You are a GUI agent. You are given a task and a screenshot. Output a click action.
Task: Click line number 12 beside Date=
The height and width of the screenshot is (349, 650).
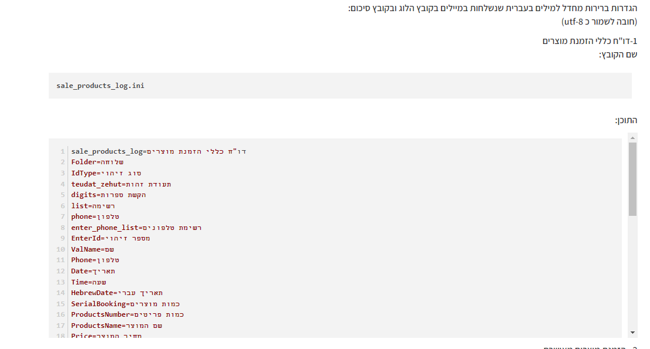click(x=61, y=271)
